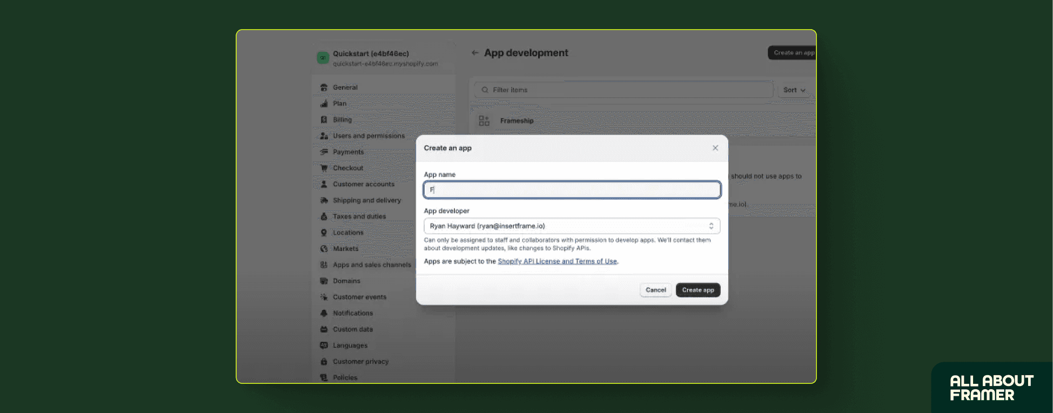This screenshot has height=413, width=1053.
Task: Click the App name input field
Action: tap(572, 189)
